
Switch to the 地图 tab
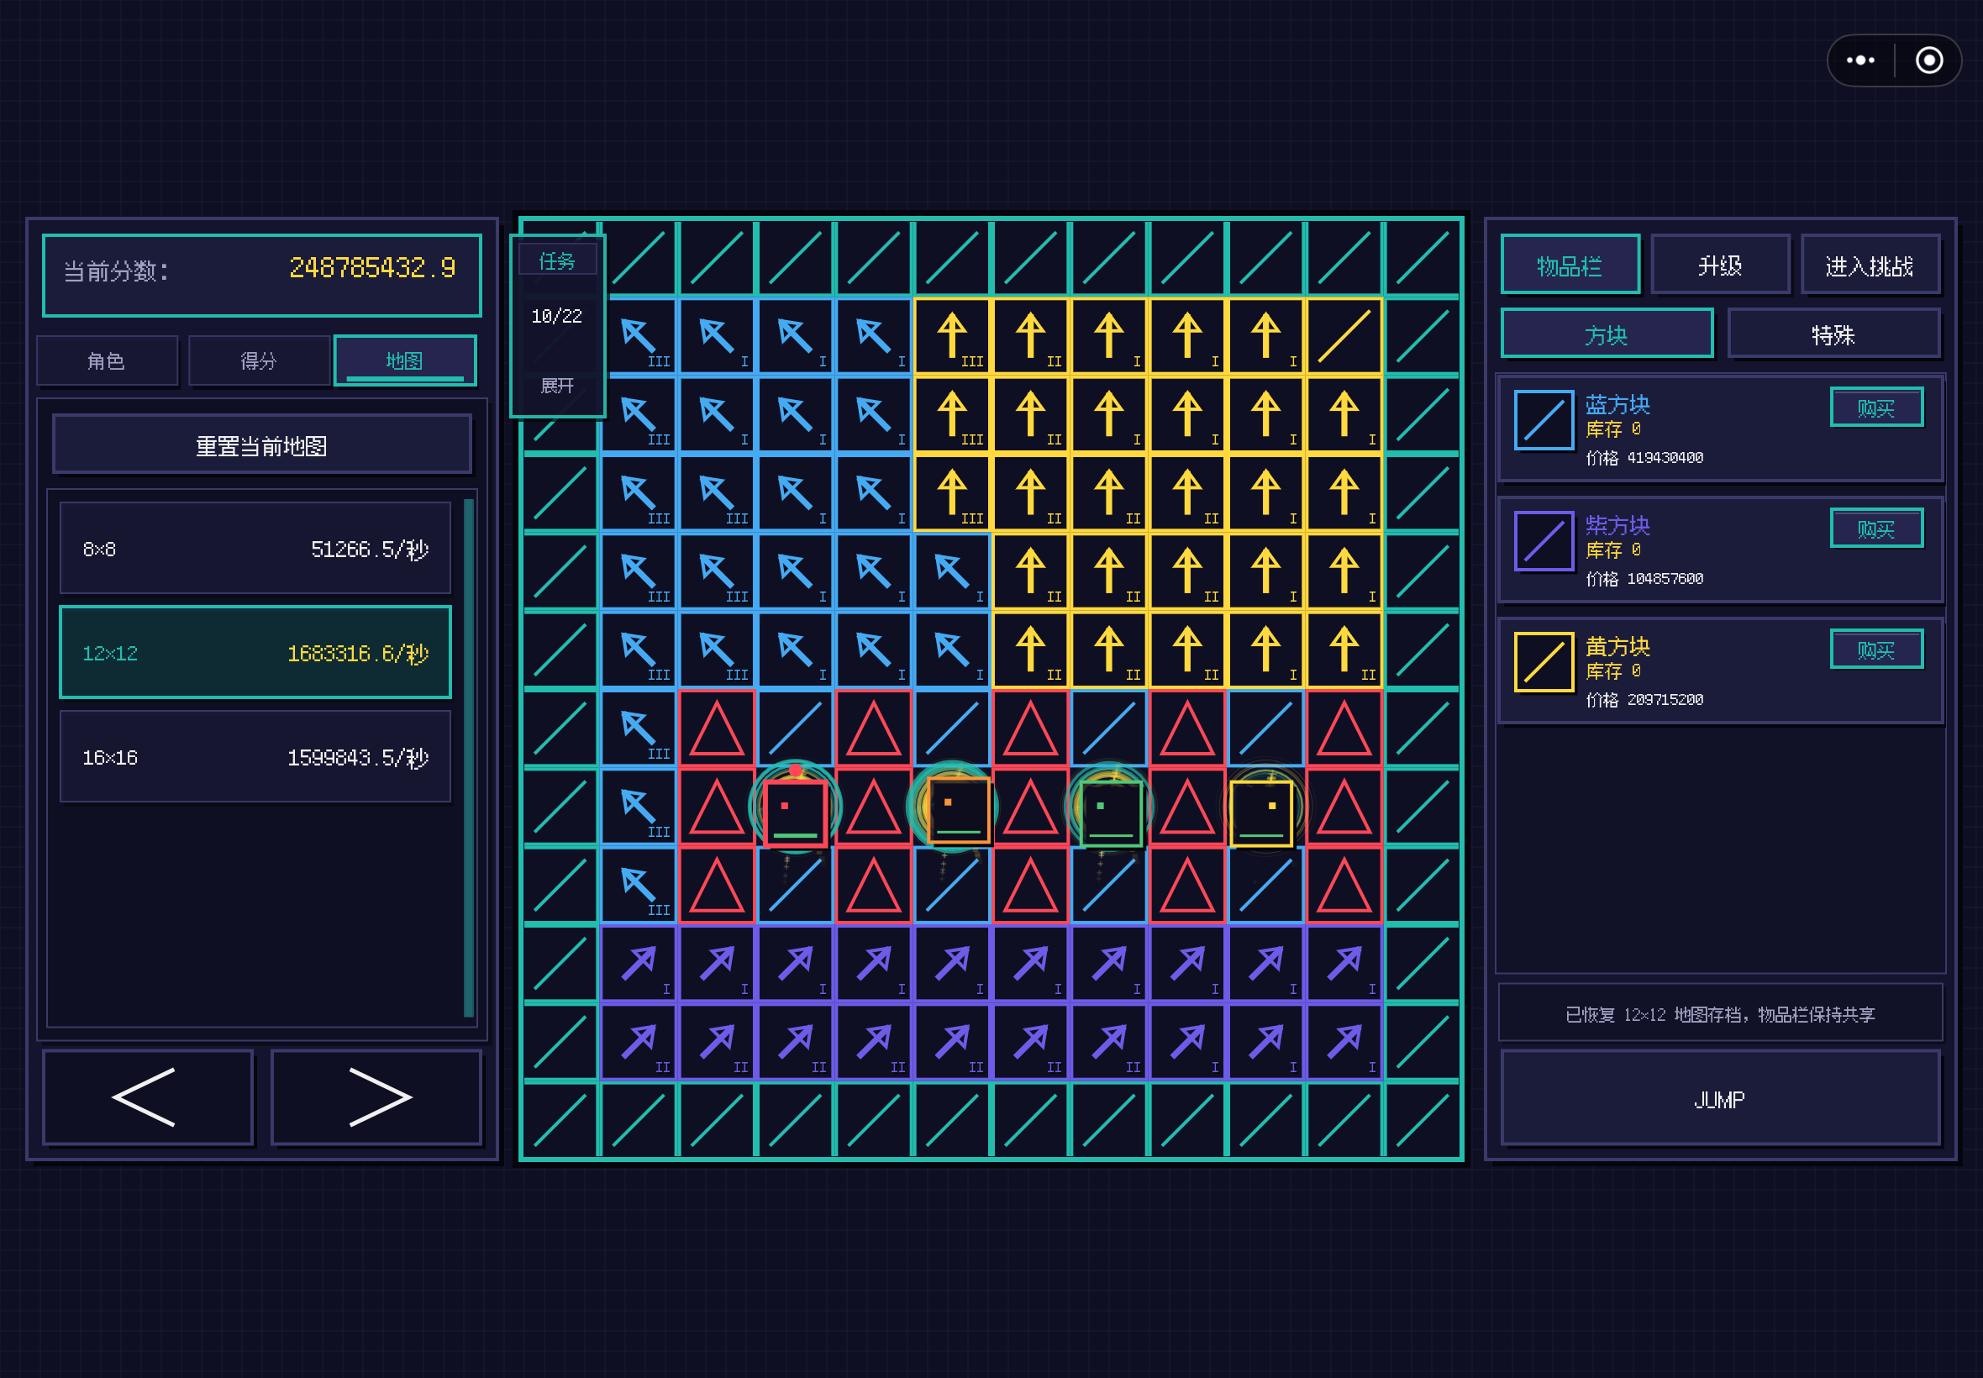pos(405,360)
